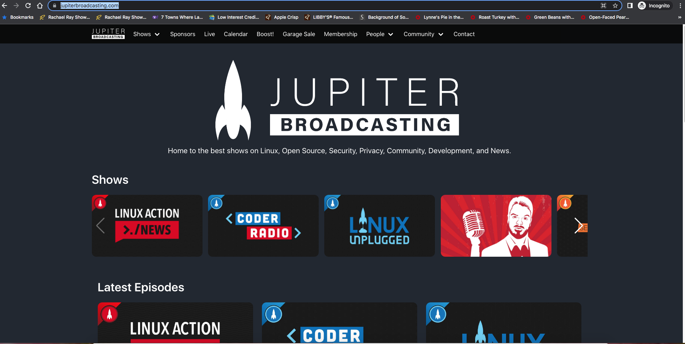Open Lynne's Pie in the... bookmark
685x344 pixels.
440,17
